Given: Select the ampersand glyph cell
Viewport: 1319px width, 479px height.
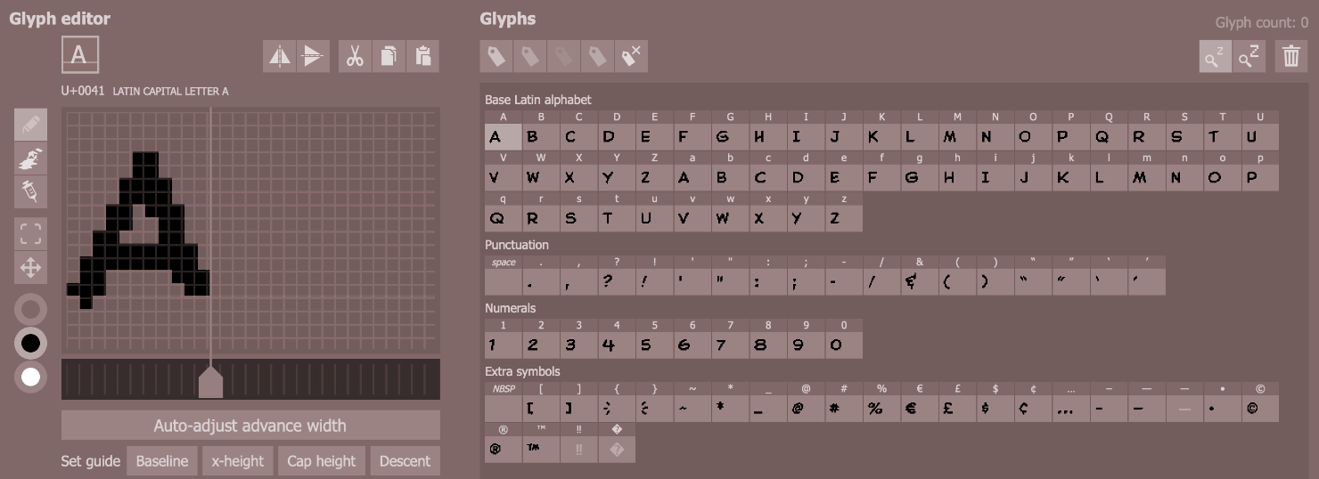Looking at the screenshot, I should 920,275.
